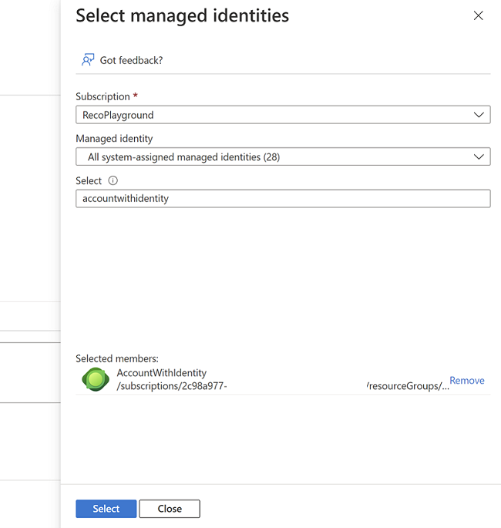Click the Select field label

89,180
